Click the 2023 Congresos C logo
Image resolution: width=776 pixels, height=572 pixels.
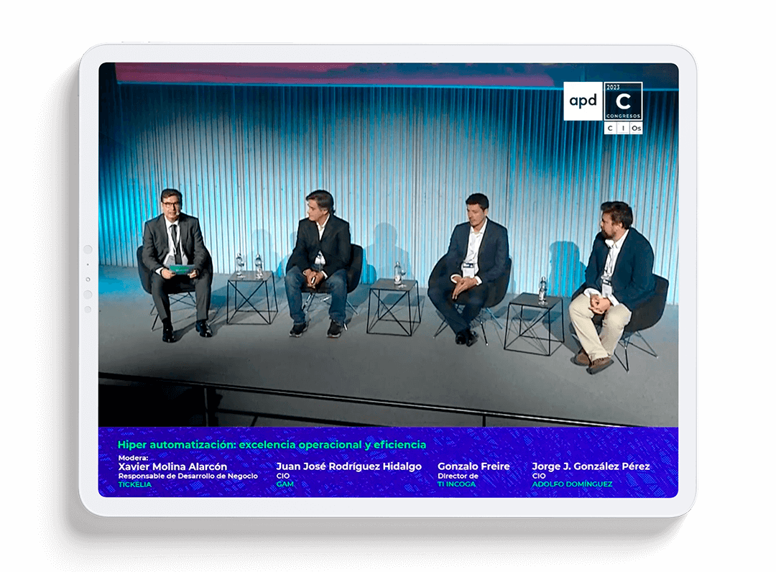[x=623, y=101]
